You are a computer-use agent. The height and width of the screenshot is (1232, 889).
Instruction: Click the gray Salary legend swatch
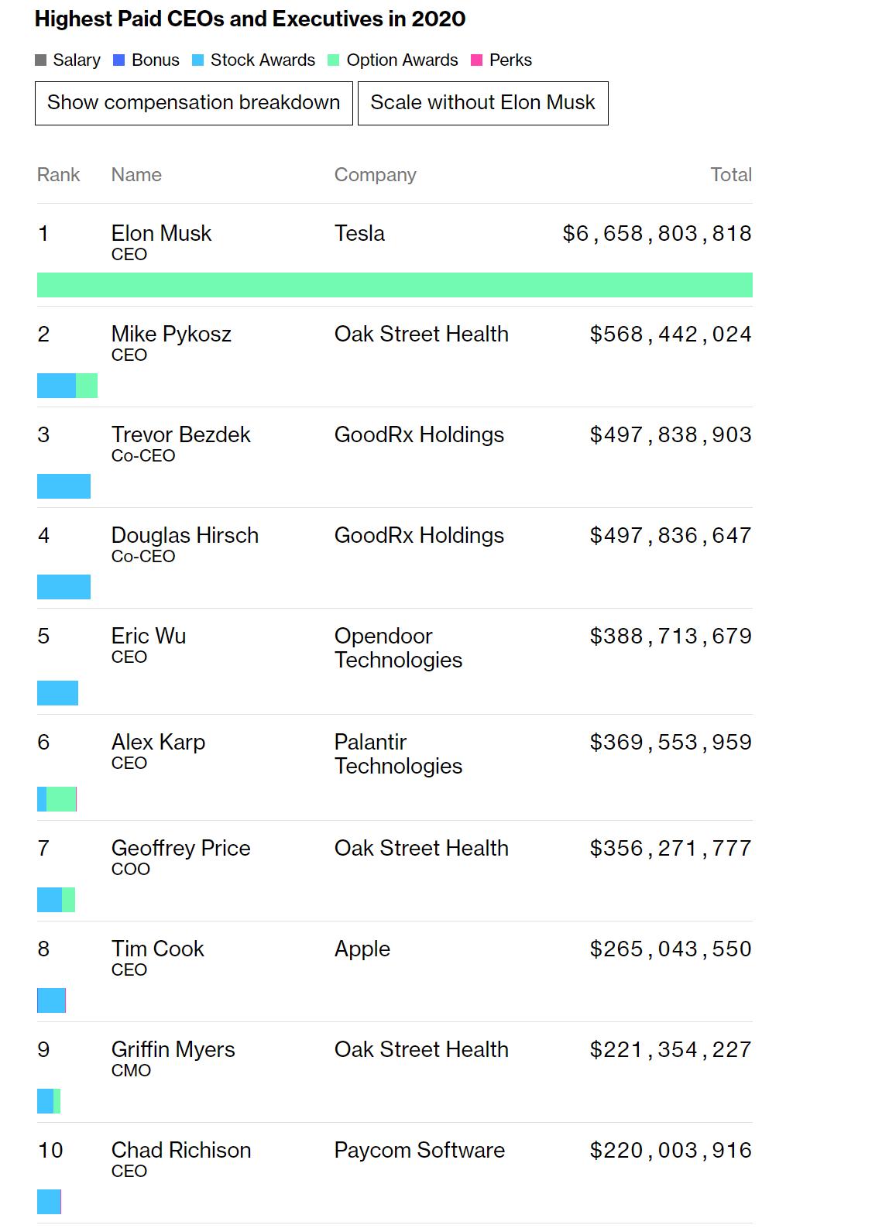pos(41,60)
